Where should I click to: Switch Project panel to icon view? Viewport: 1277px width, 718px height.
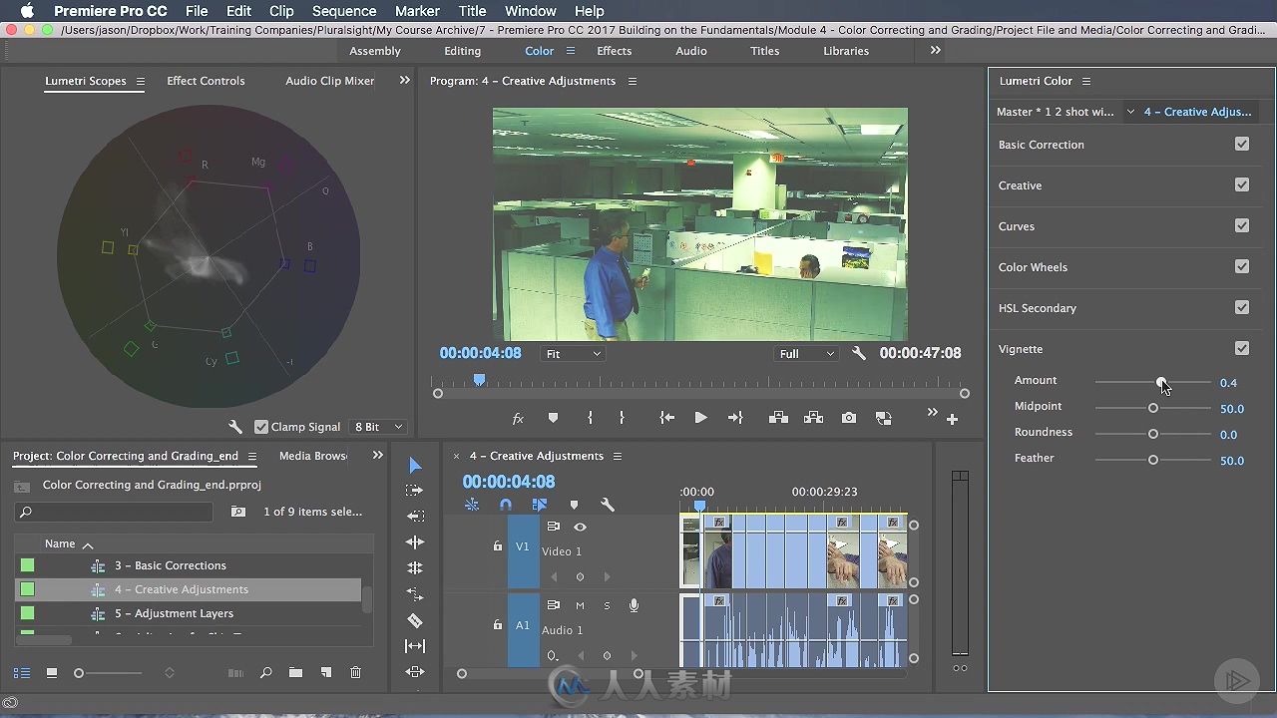pos(52,673)
